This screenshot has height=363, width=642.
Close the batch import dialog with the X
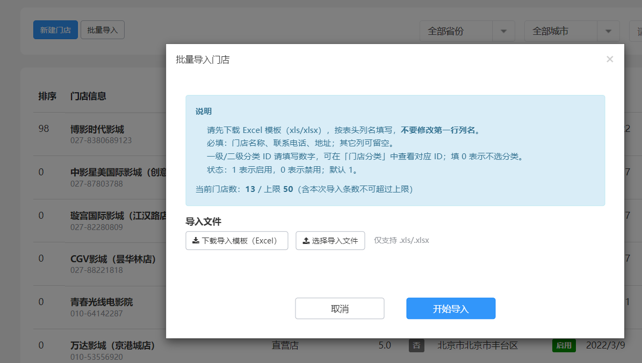tap(610, 60)
